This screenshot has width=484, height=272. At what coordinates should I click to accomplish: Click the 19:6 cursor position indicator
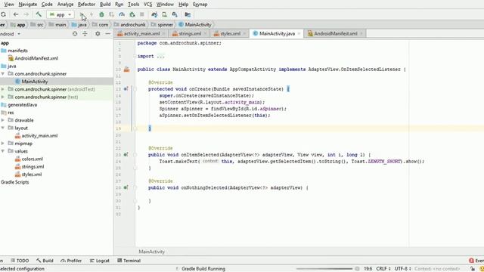coord(368,269)
